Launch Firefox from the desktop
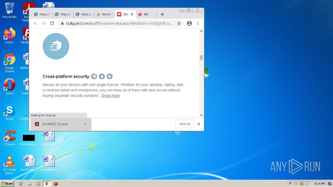 pos(9,36)
